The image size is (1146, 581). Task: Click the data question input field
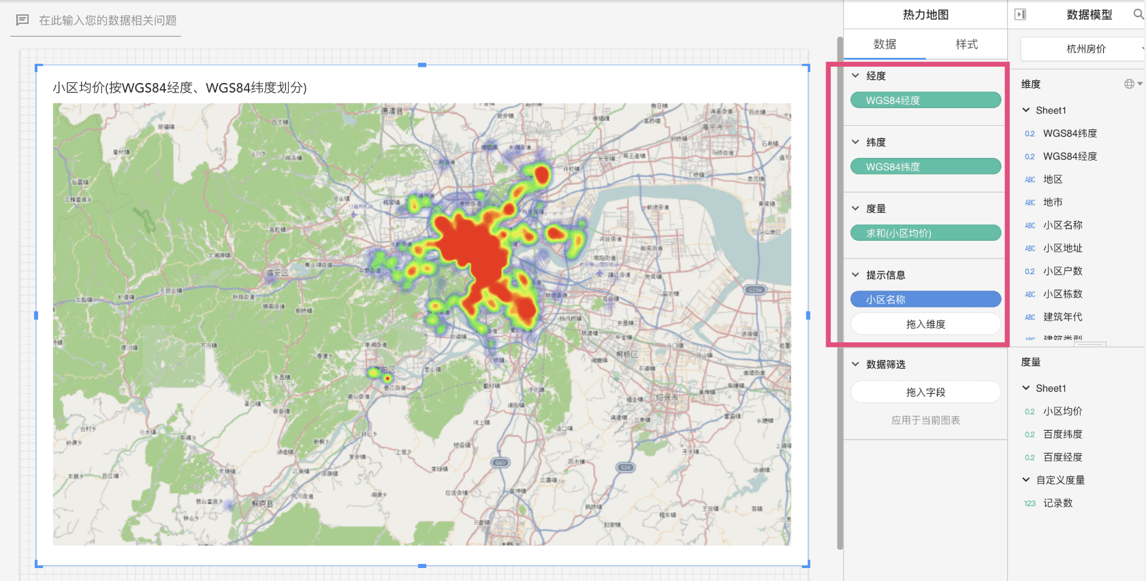[x=108, y=20]
